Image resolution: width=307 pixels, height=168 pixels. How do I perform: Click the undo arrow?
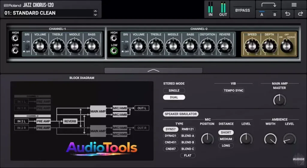pyautogui.click(x=288, y=14)
